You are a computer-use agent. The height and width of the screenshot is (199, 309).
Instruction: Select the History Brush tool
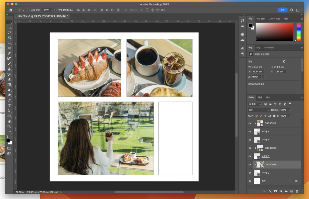point(9,74)
